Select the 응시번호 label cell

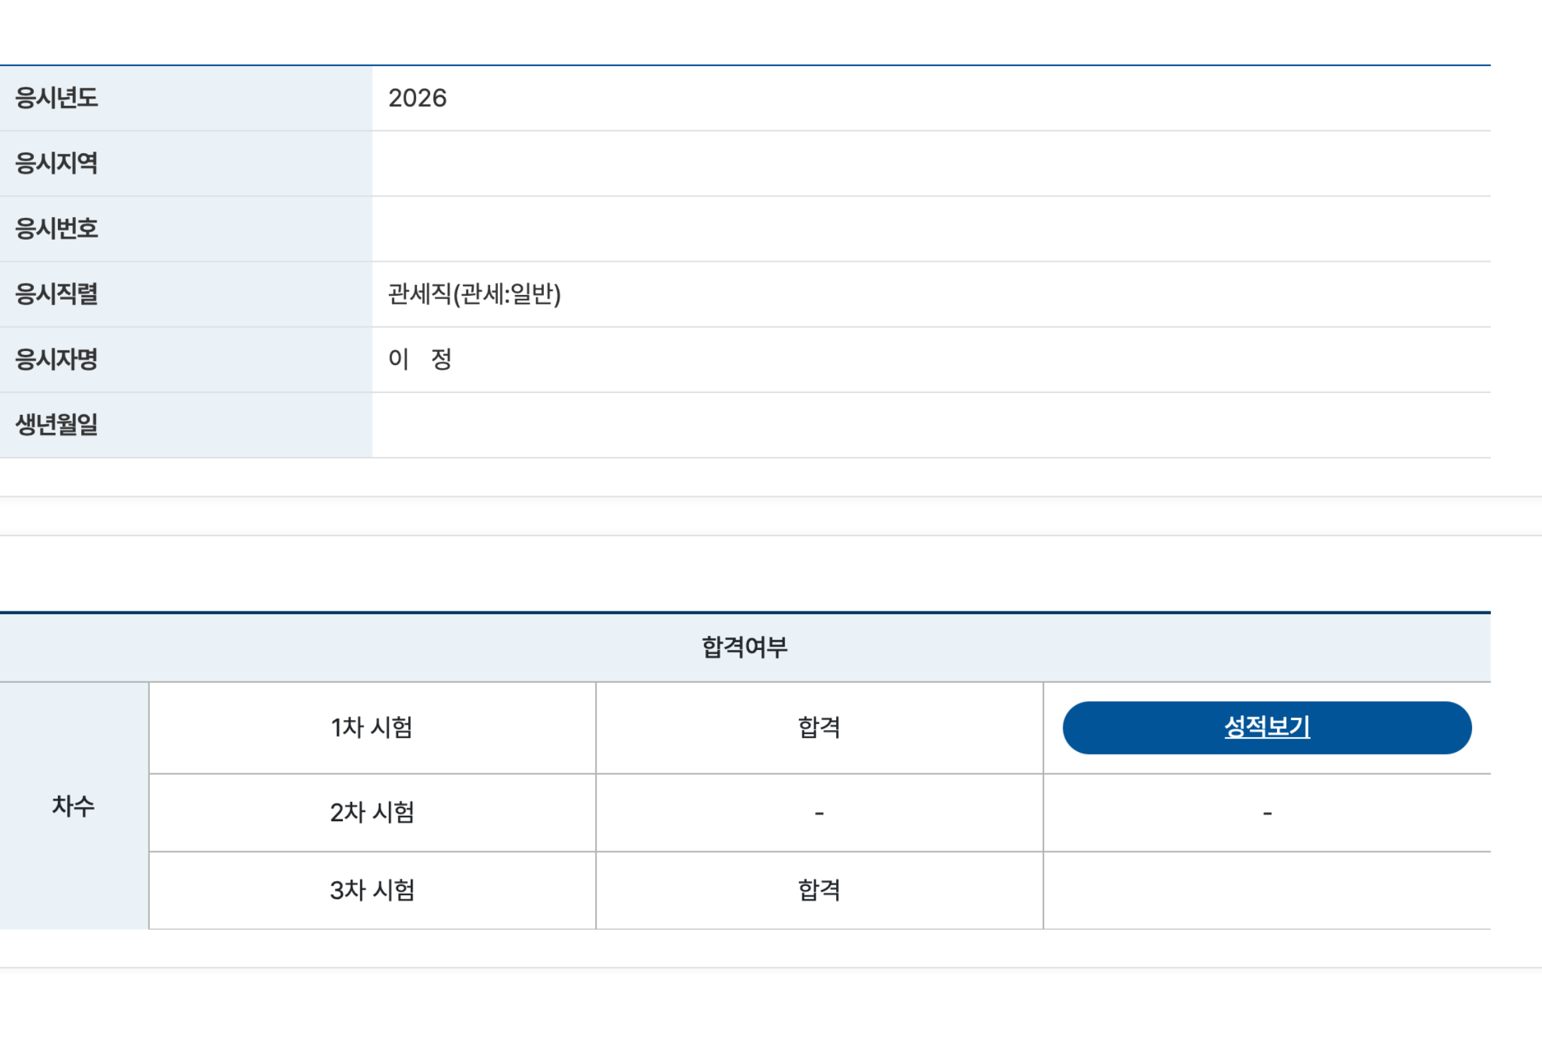click(186, 228)
